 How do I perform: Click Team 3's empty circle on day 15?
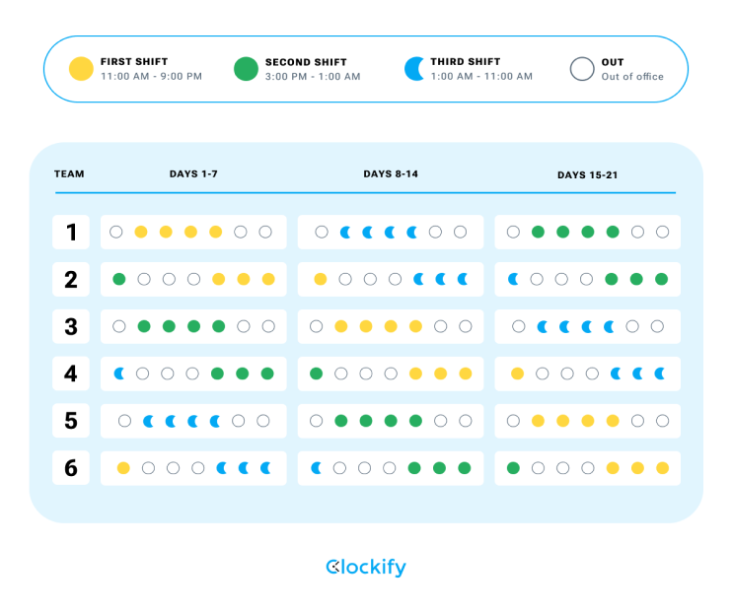[x=518, y=326]
